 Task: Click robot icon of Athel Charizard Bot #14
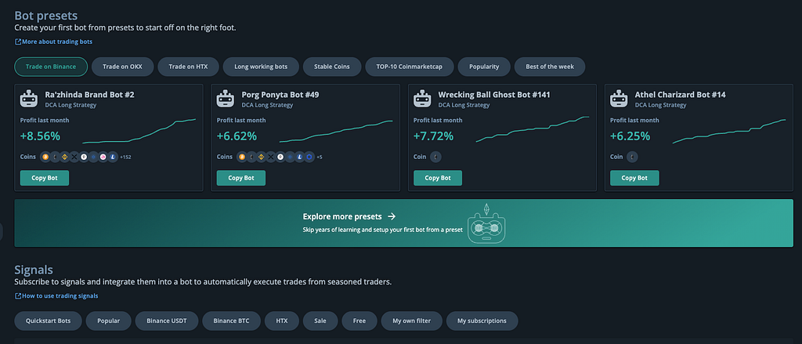[619, 98]
